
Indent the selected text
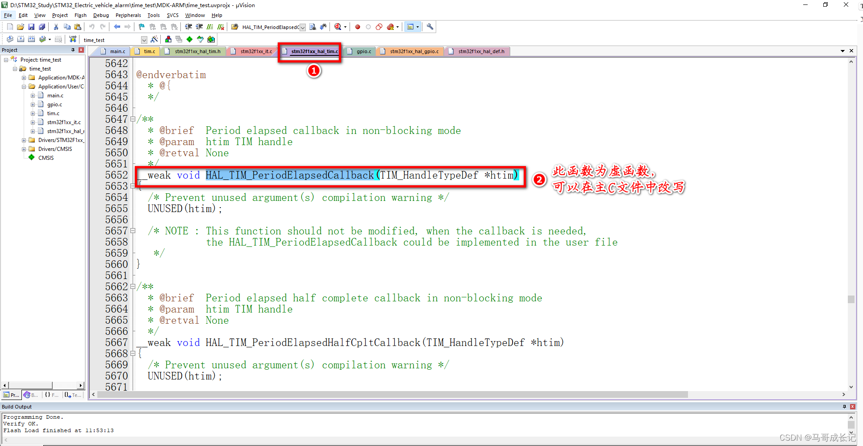[188, 27]
